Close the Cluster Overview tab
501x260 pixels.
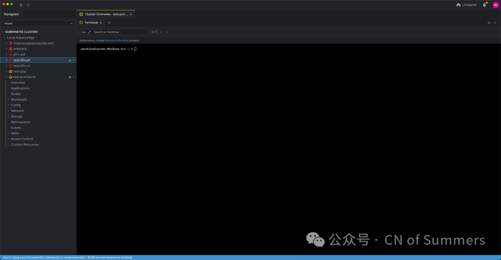pyautogui.click(x=131, y=14)
